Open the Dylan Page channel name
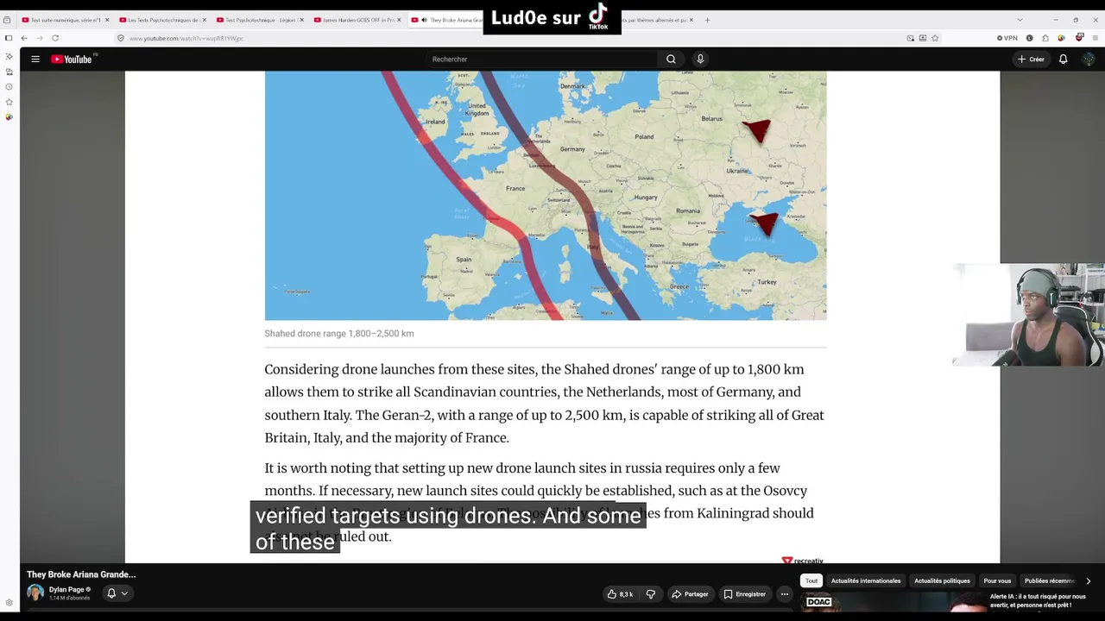The height and width of the screenshot is (621, 1105). pyautogui.click(x=66, y=590)
